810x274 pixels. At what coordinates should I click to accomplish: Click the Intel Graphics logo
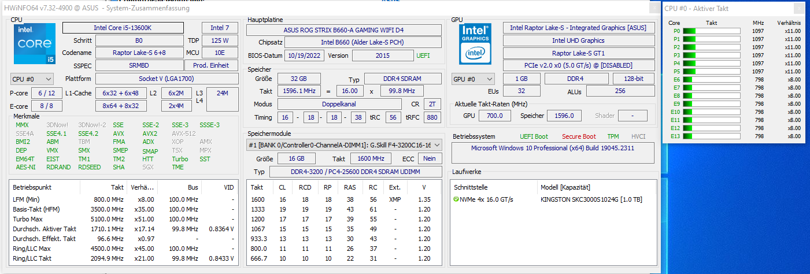(475, 43)
